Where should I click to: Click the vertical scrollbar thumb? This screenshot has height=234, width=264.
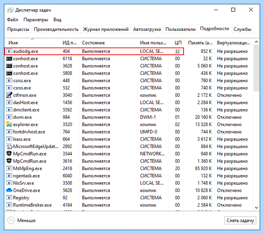coord(256,68)
